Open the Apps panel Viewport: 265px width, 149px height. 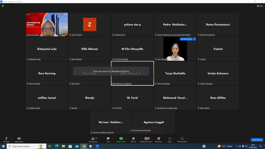tap(170, 140)
